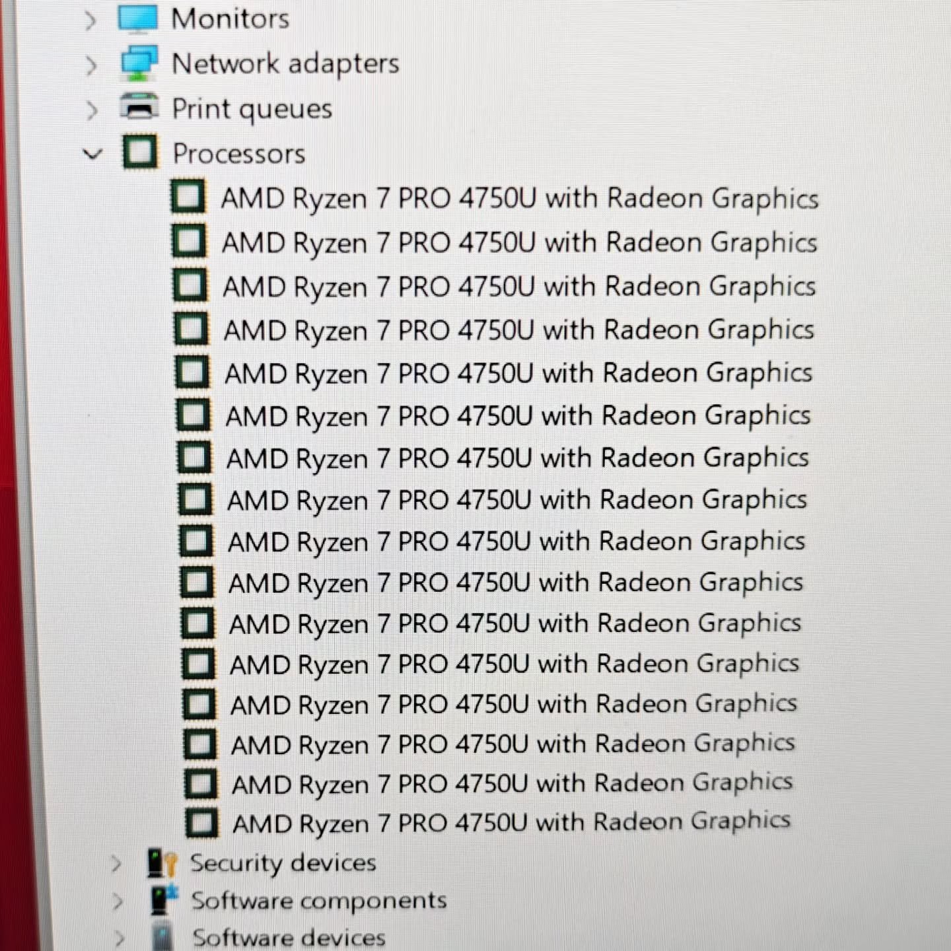Image resolution: width=951 pixels, height=951 pixels.
Task: Select the Print queues label
Action: pyautogui.click(x=252, y=109)
